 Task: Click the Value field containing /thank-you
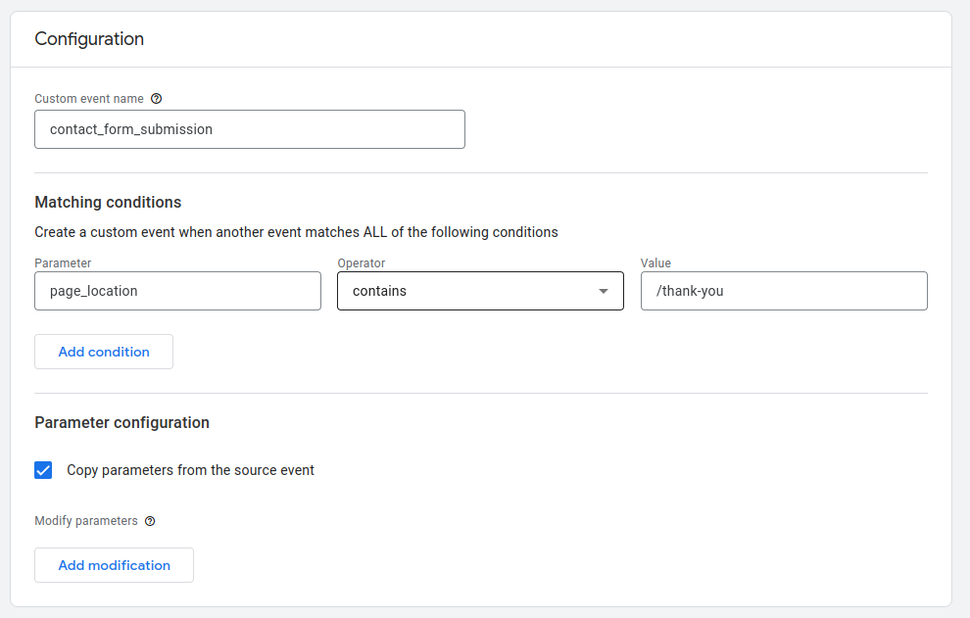[783, 292]
